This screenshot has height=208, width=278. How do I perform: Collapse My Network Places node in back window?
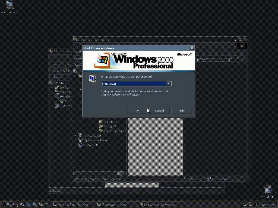tap(52, 97)
